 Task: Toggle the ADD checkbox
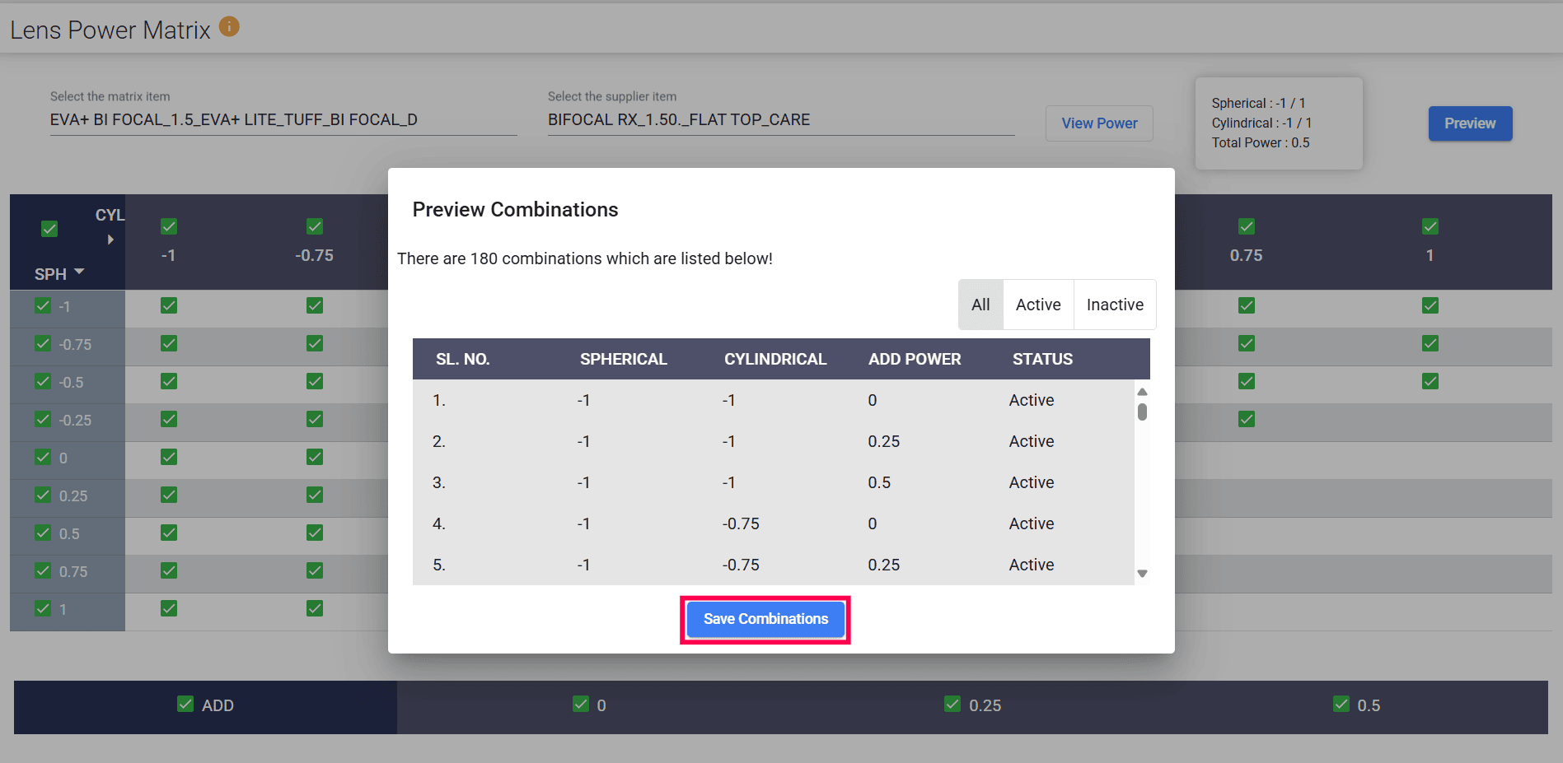pyautogui.click(x=185, y=705)
